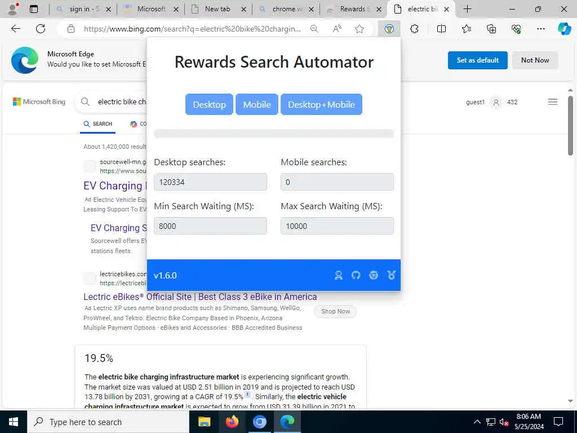
Task: Click the user icon in extension footer
Action: pyautogui.click(x=339, y=275)
